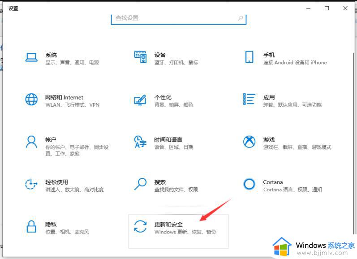Open the 个性化 paintbrush icon
Screen dimensions: 357x259
pyautogui.click(x=140, y=100)
